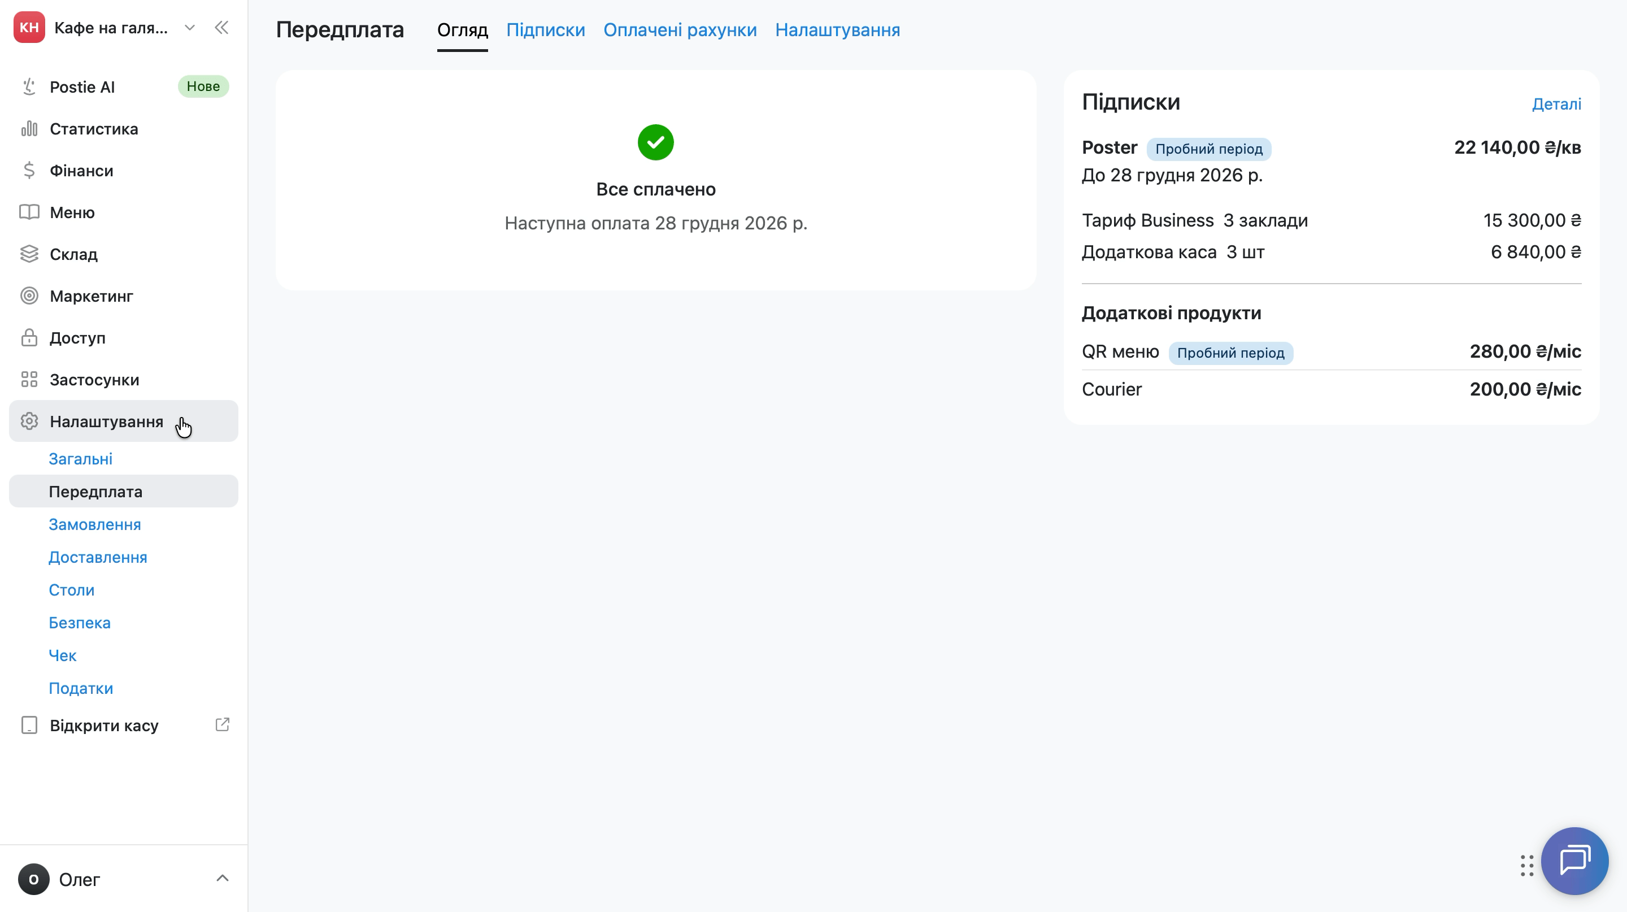Click the 22 140,00 ₴/кв price
Viewport: 1627px width, 912px height.
coord(1518,147)
